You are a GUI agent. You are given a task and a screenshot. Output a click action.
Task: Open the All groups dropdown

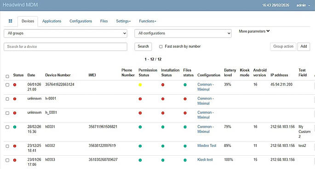(65, 34)
